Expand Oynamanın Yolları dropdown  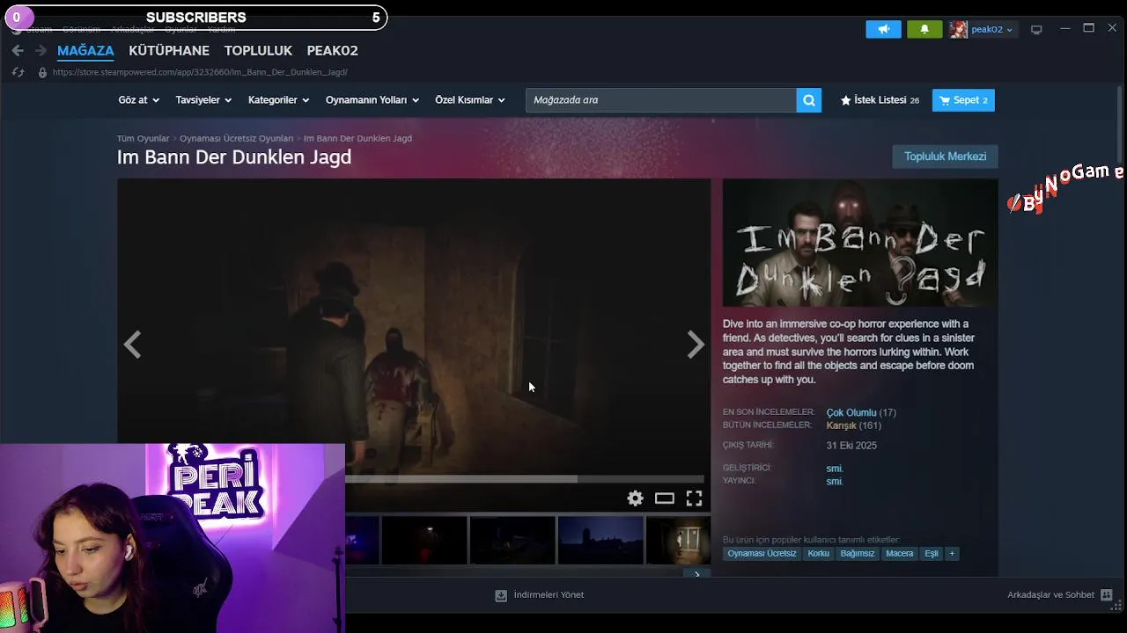pos(372,100)
